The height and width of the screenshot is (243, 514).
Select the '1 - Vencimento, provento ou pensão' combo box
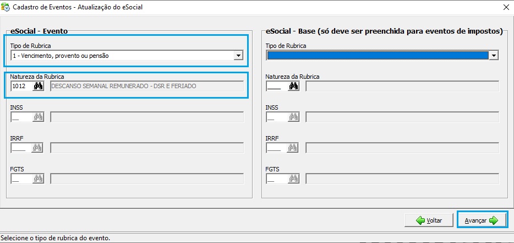click(127, 56)
